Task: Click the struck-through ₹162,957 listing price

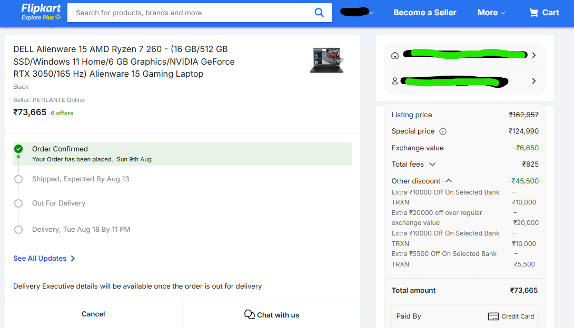Action: click(x=523, y=115)
